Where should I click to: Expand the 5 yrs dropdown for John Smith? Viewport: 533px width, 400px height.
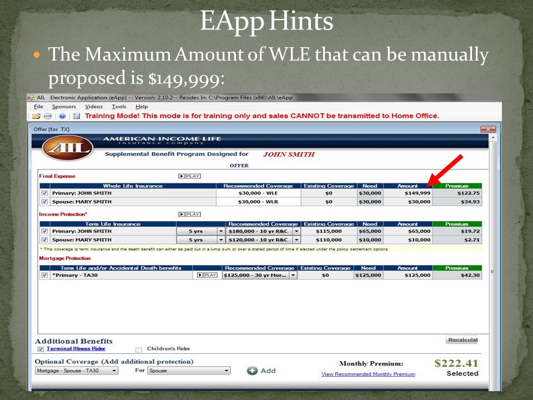[x=221, y=231]
